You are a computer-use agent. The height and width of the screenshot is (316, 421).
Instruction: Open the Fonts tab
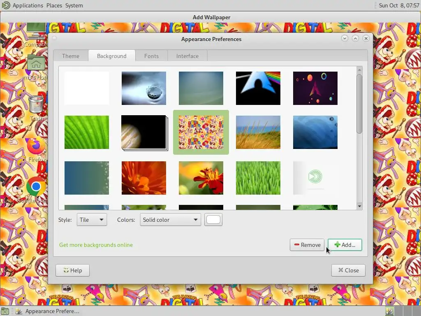(151, 56)
